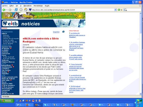The height and width of the screenshot is (107, 143).
Task: Open the Inicio start button
Action: pos(7,101)
